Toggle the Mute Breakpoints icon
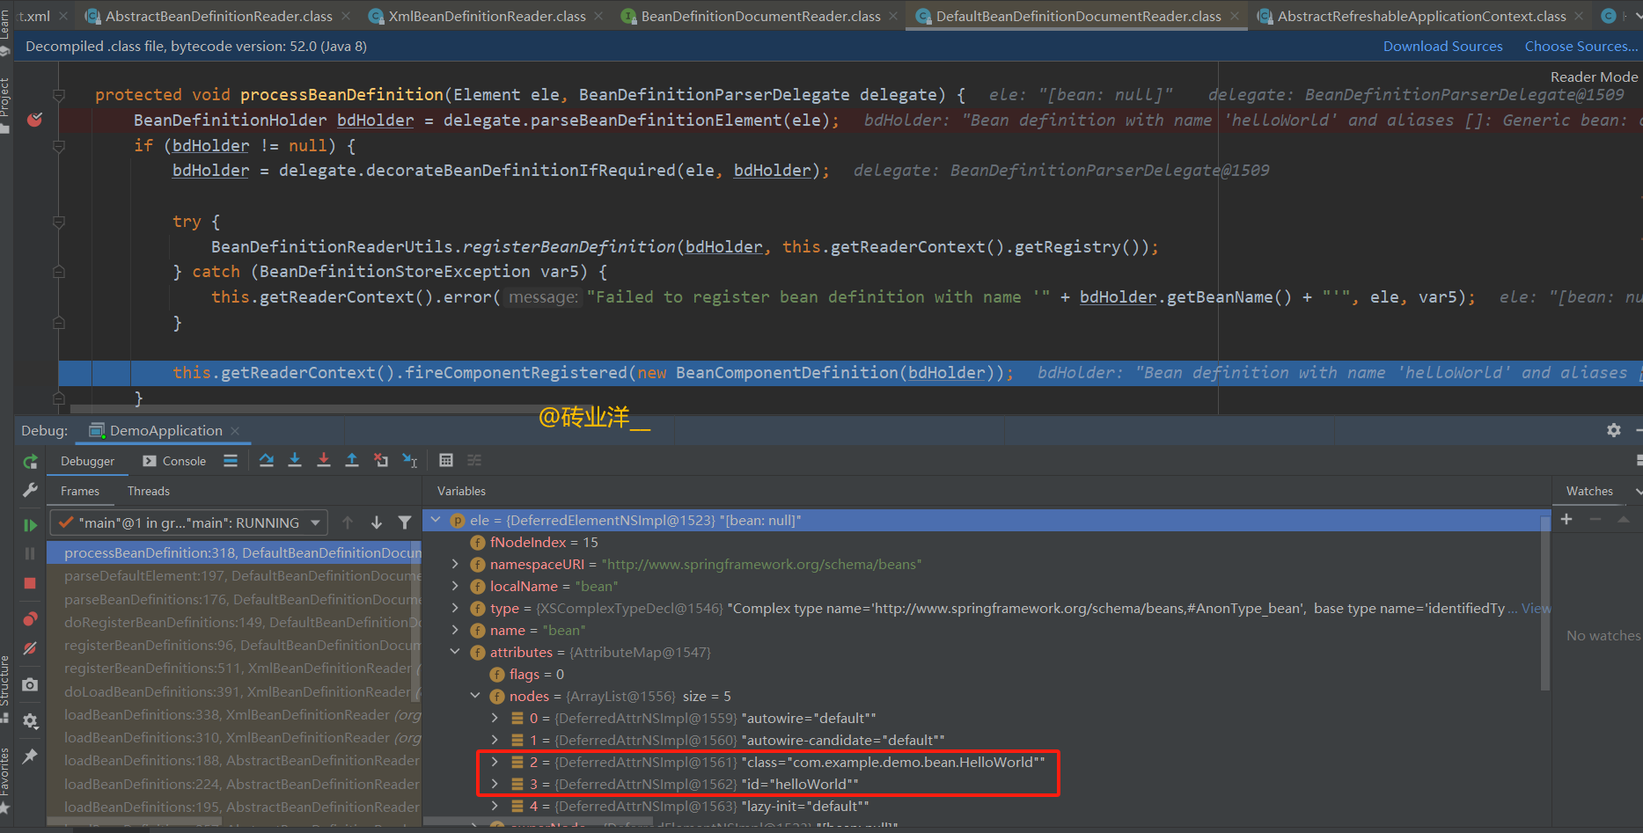 30,648
